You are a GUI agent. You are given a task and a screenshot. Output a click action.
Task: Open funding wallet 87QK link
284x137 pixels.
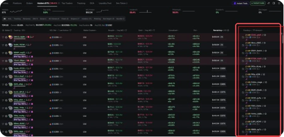coord(256,58)
